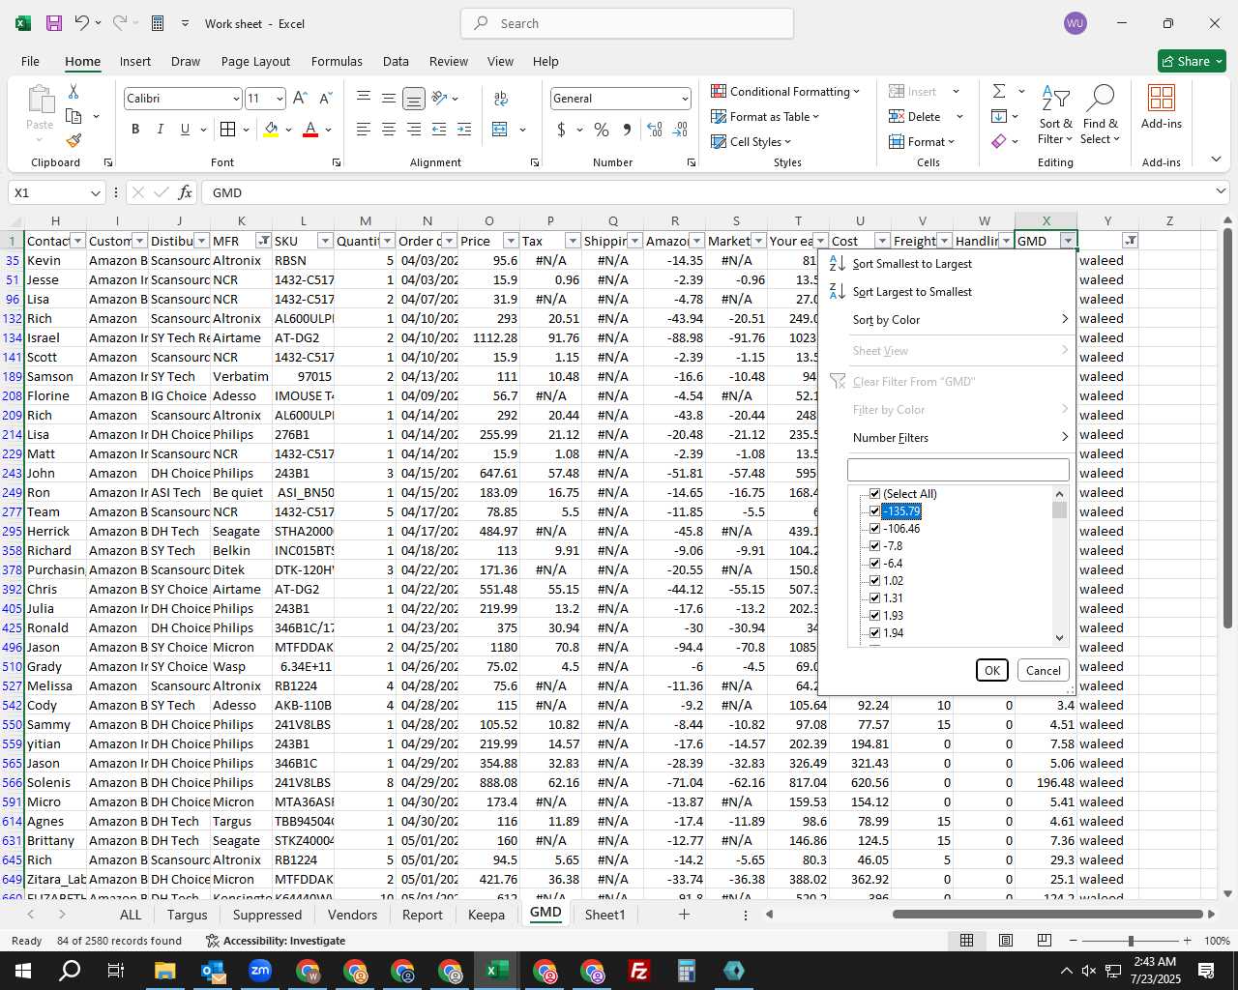Click OK in the filter menu
The image size is (1238, 990).
991,670
